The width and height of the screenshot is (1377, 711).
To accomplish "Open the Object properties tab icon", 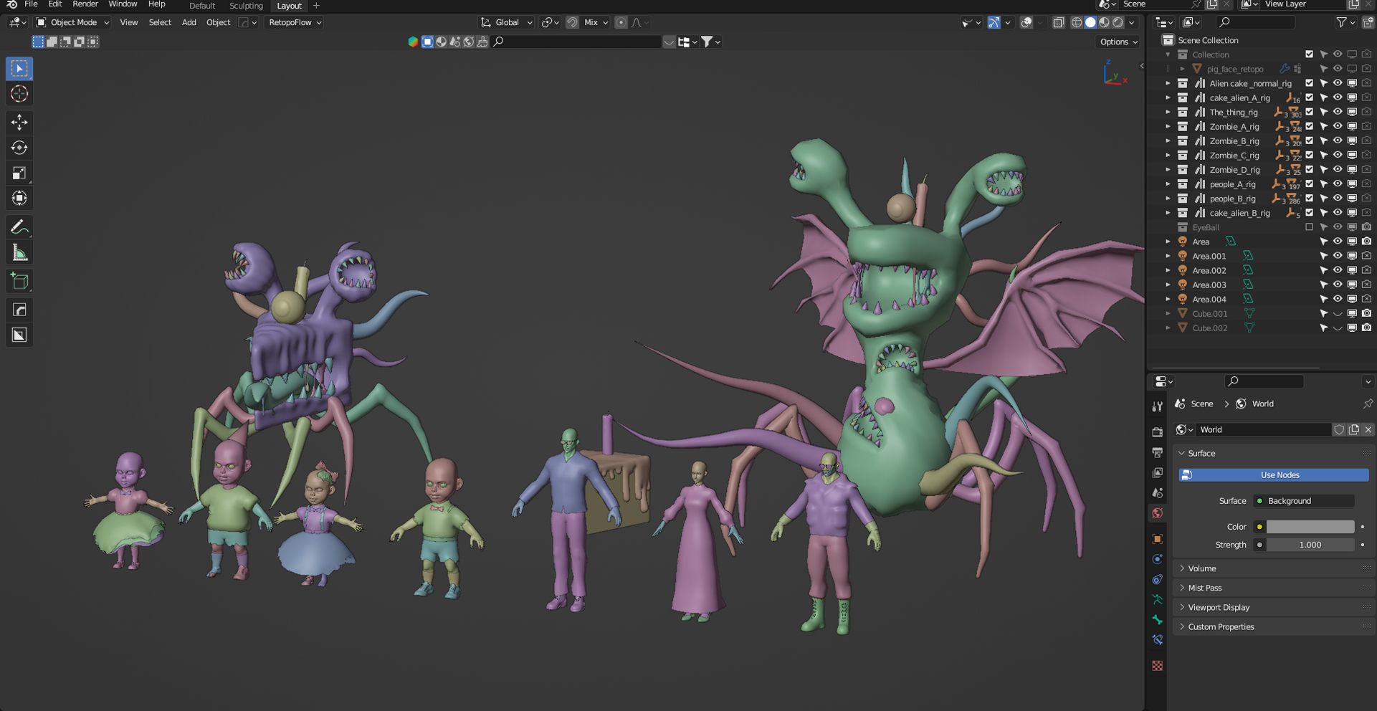I will [1157, 539].
